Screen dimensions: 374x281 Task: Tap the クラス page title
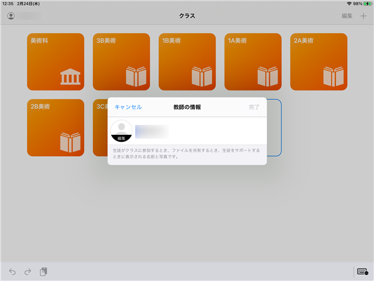pos(187,16)
